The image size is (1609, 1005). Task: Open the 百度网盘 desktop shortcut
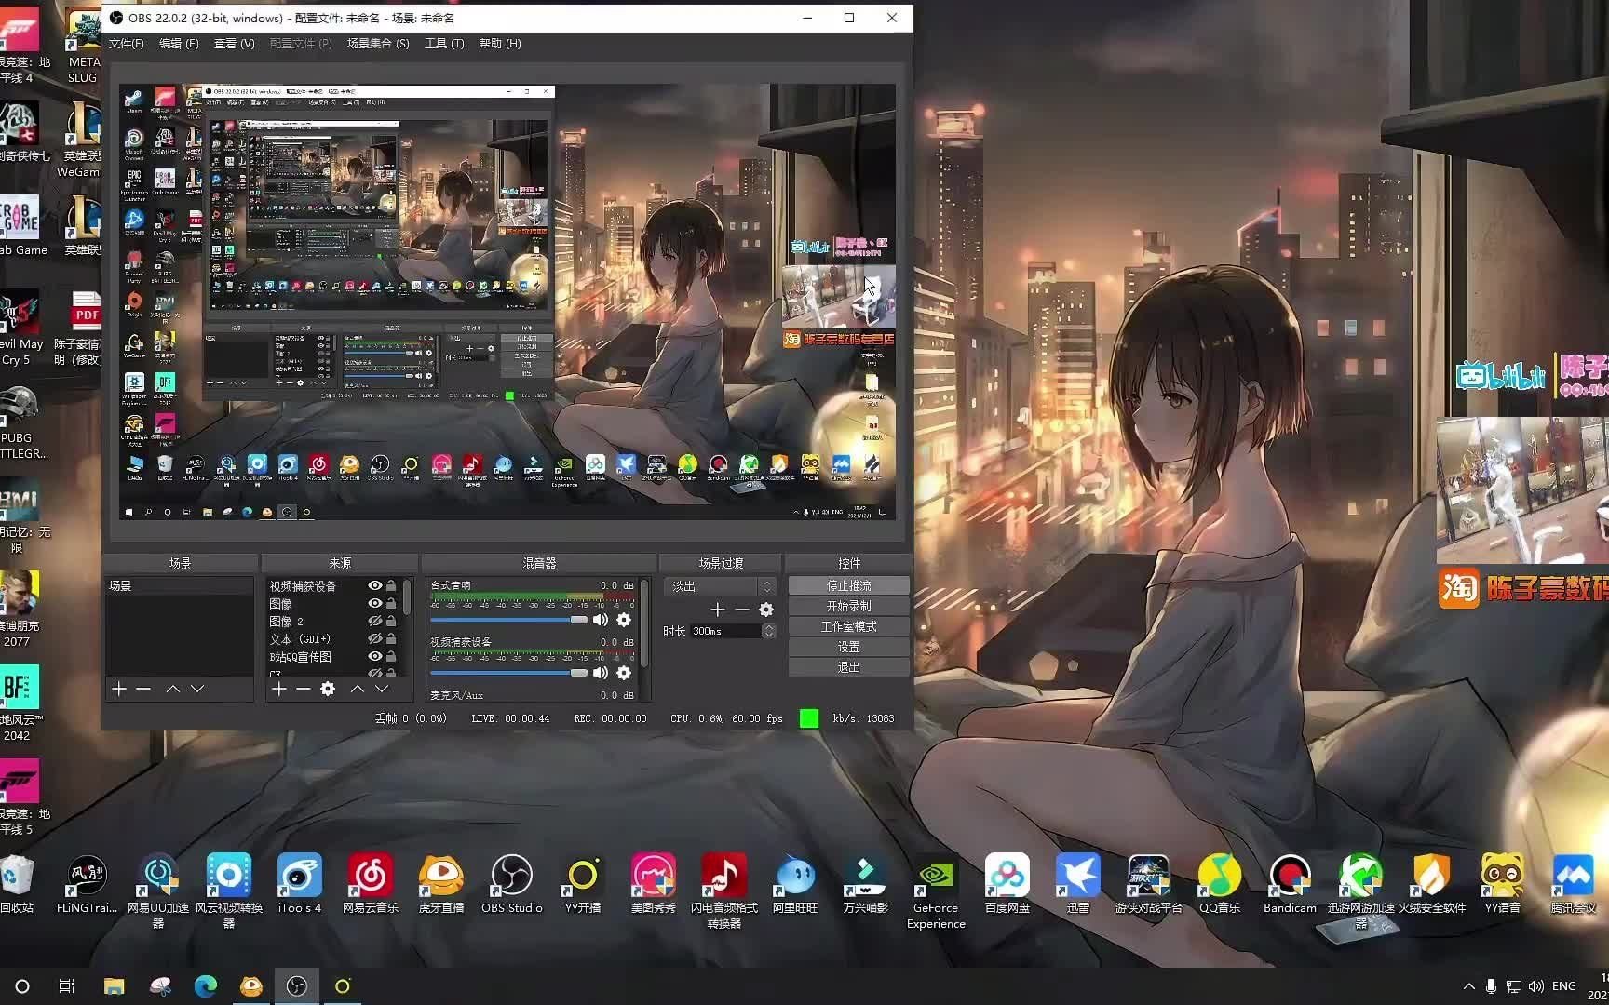pos(1007,884)
